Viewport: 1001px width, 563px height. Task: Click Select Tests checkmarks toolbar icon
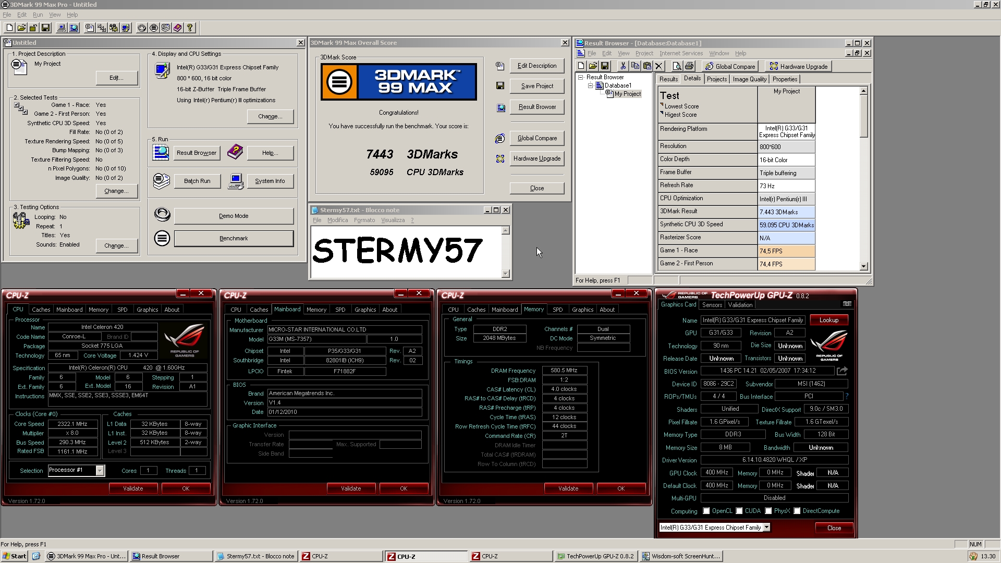click(x=102, y=28)
